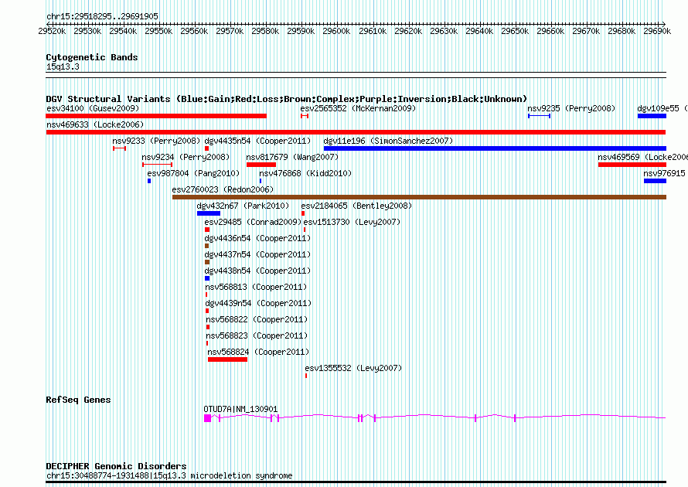The image size is (688, 487).
Task: Select the red esv34100 loss bar
Action: (x=155, y=116)
